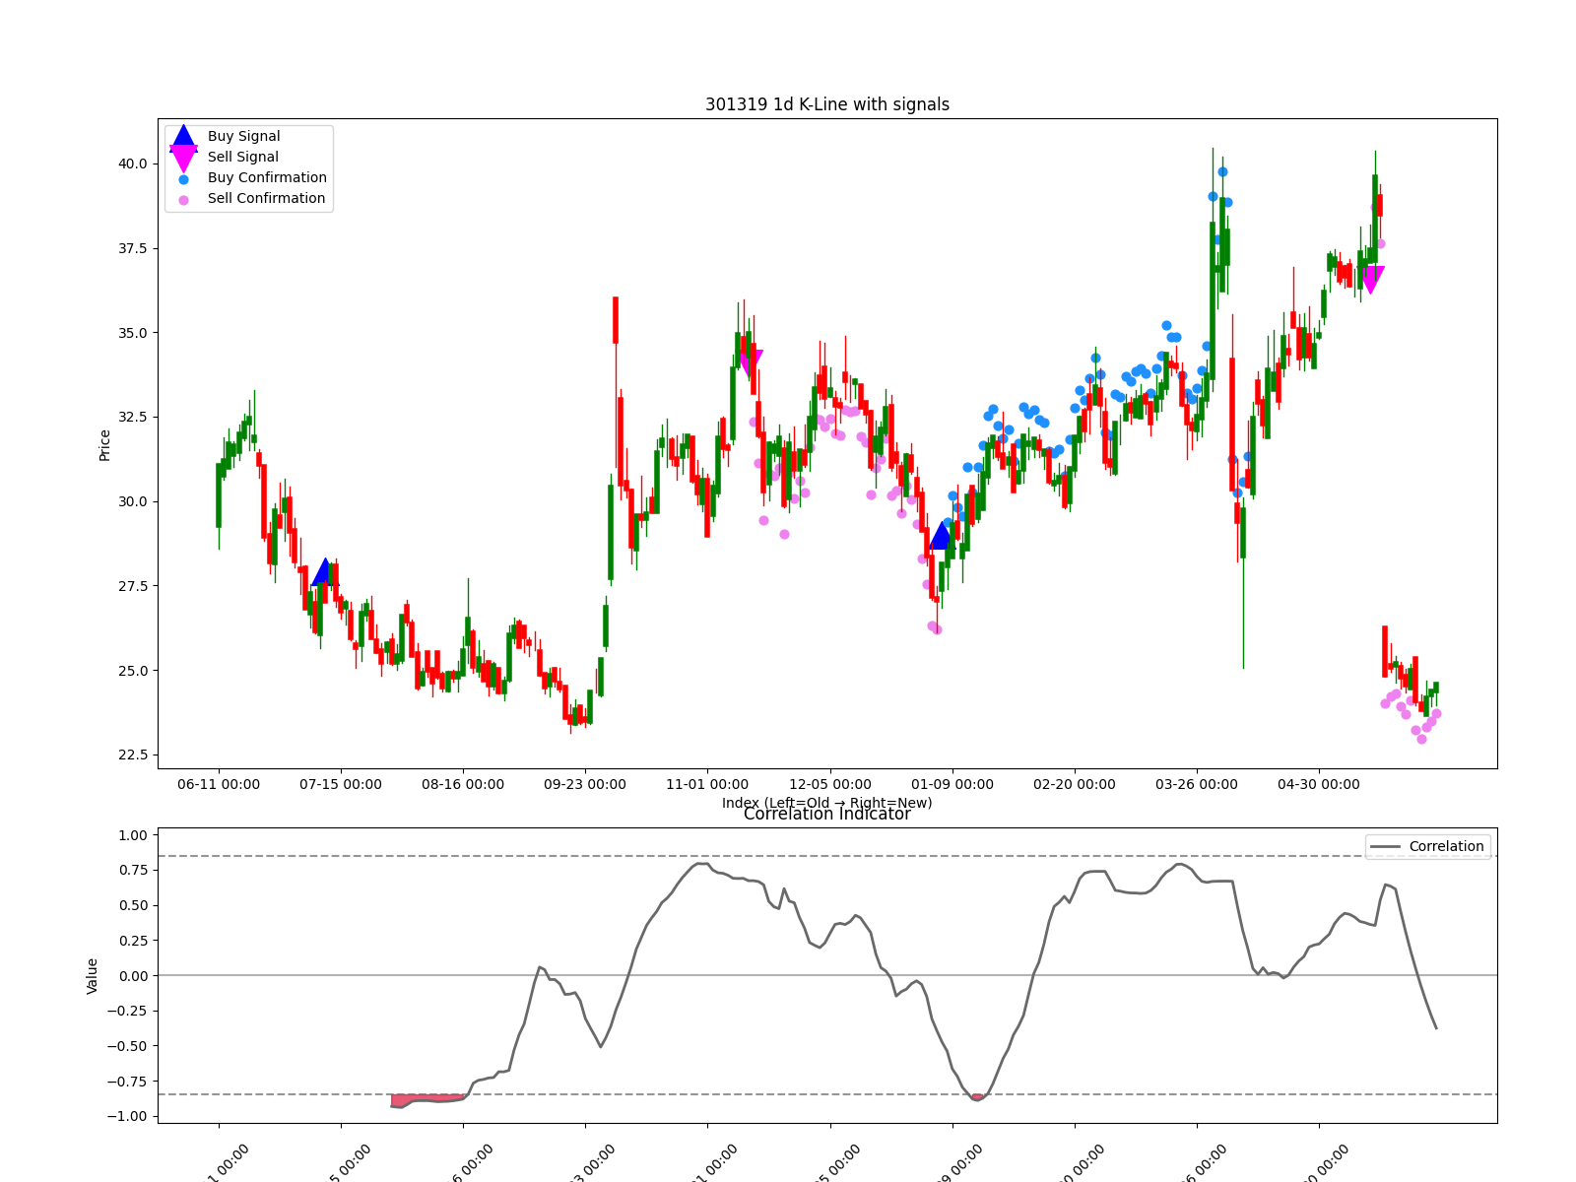
Task: Click the 'Value' y-axis label
Action: (x=93, y=976)
